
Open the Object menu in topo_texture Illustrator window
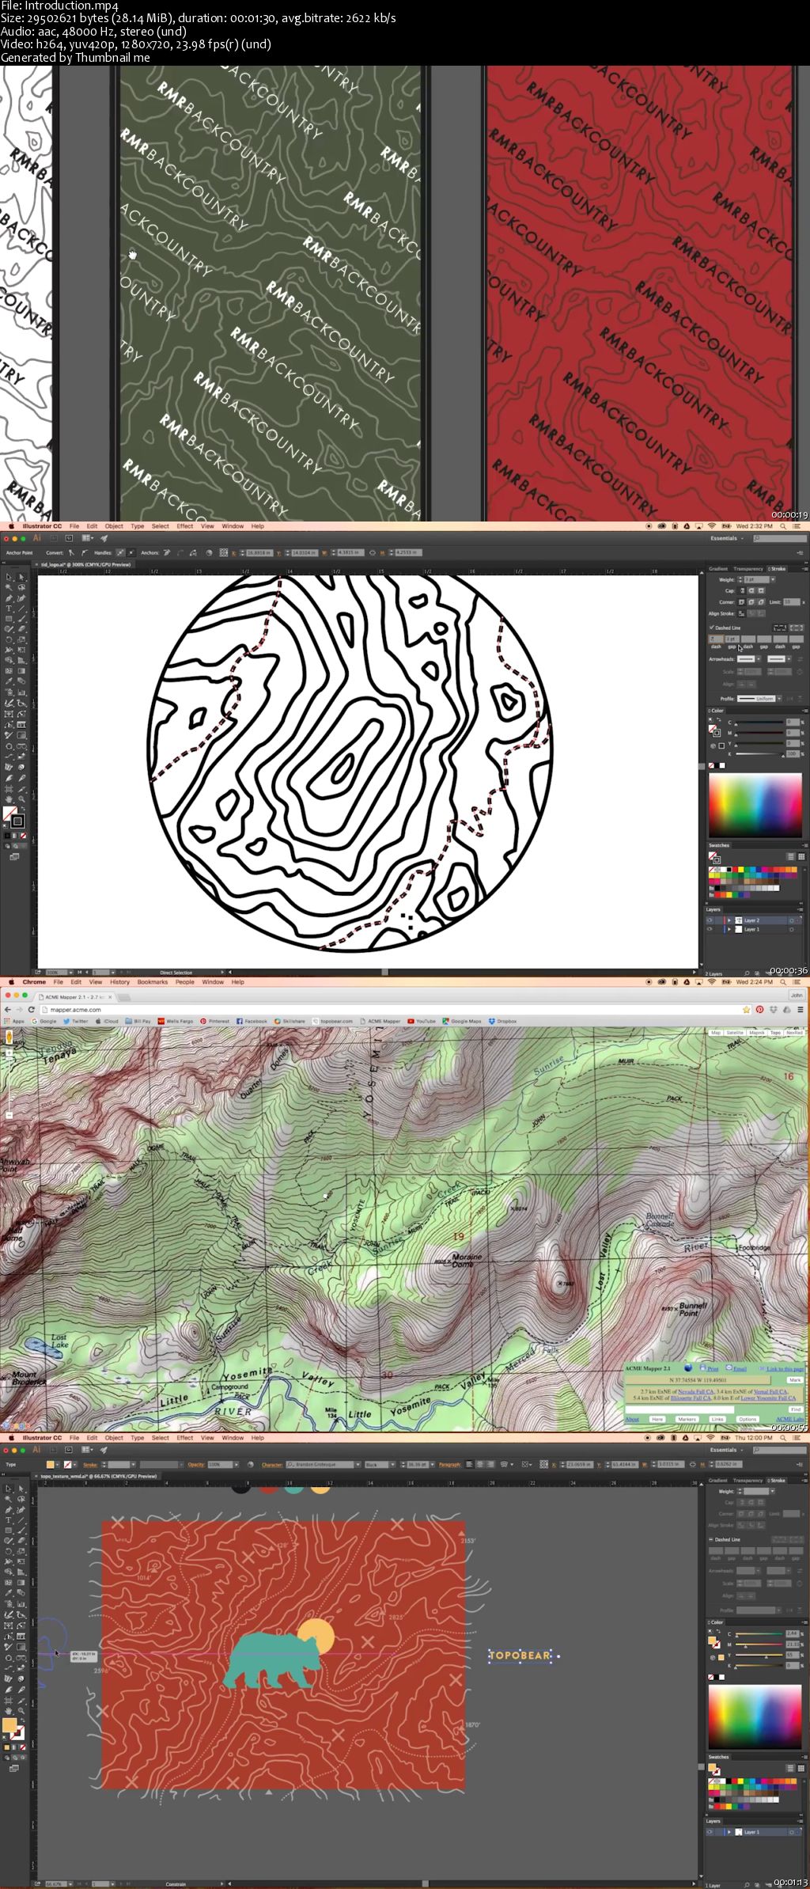pyautogui.click(x=114, y=1438)
